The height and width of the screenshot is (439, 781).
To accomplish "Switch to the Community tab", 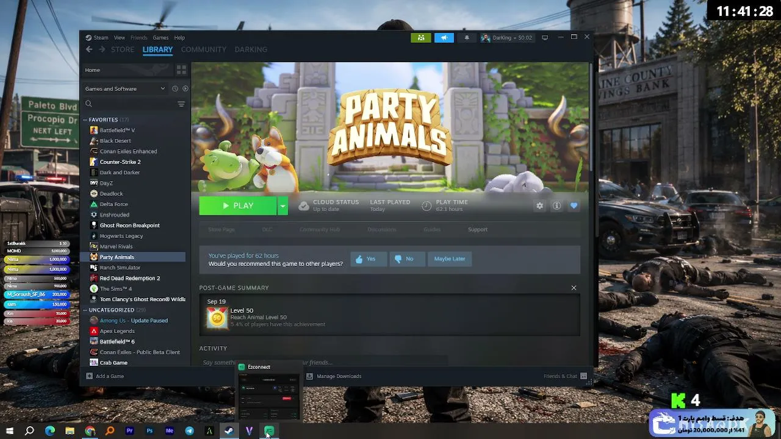I will point(204,49).
